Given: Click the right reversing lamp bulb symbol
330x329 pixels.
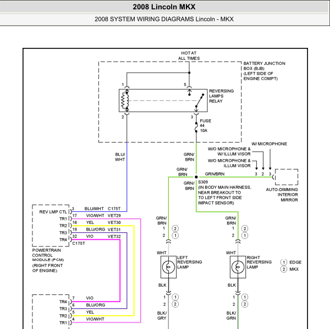Looking at the screenshot, I should coord(238,267).
